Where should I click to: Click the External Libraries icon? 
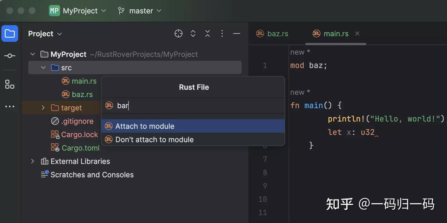pos(44,161)
